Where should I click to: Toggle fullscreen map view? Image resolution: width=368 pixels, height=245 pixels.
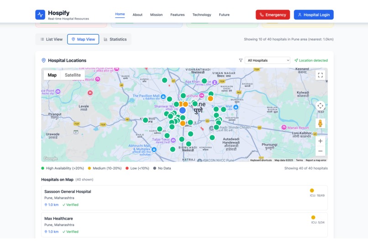pos(320,75)
